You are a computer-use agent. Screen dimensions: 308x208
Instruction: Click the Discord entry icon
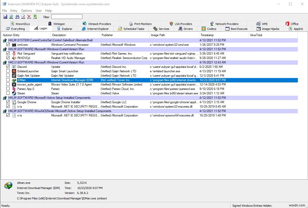(x=14, y=67)
